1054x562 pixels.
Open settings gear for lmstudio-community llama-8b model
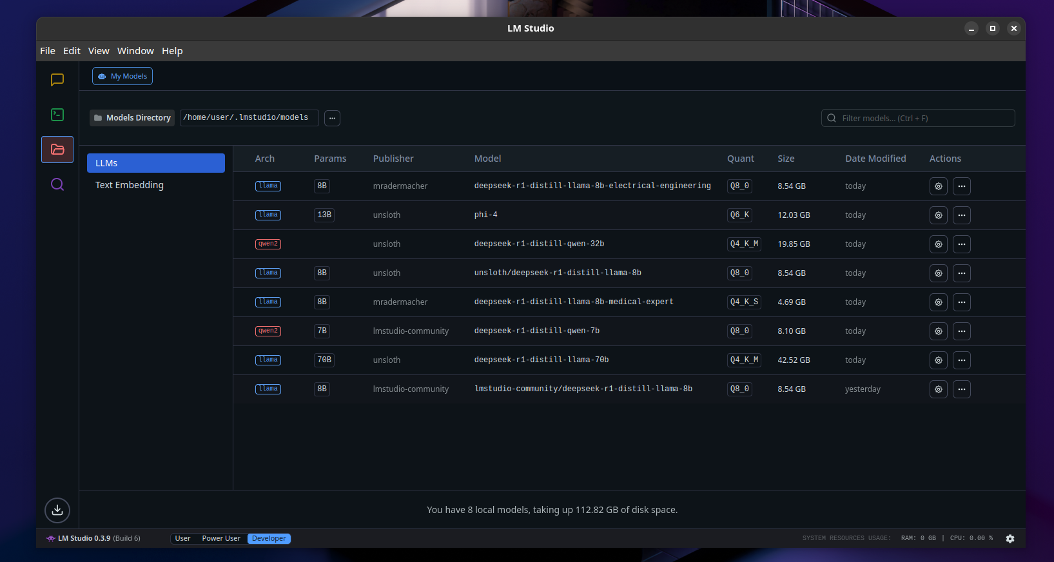(x=939, y=389)
